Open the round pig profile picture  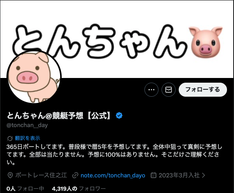(34, 76)
